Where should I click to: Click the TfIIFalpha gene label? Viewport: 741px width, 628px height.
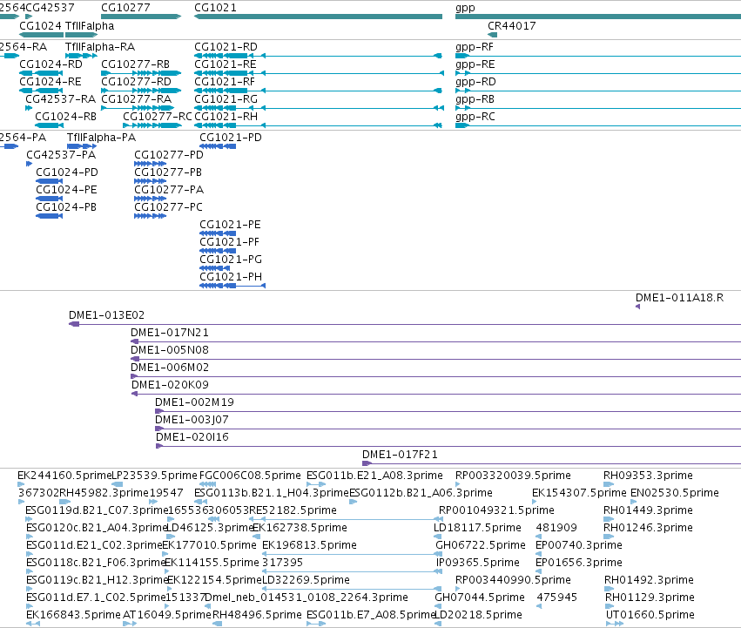(x=90, y=26)
